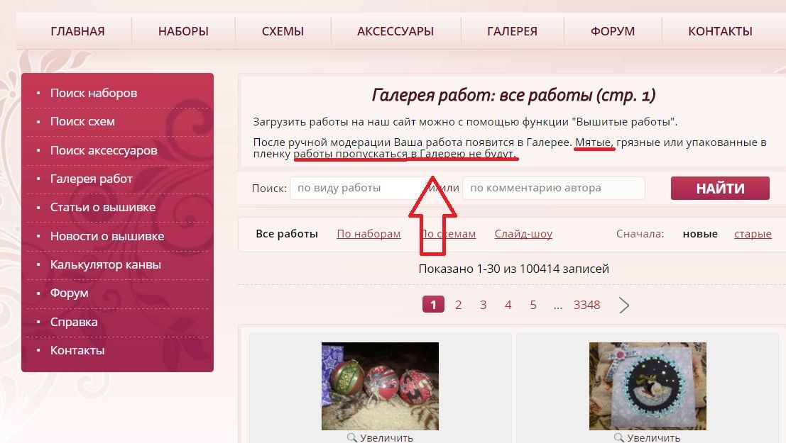Screen dimensions: 786x443
Task: Jump to last page 3348
Action: (x=586, y=305)
